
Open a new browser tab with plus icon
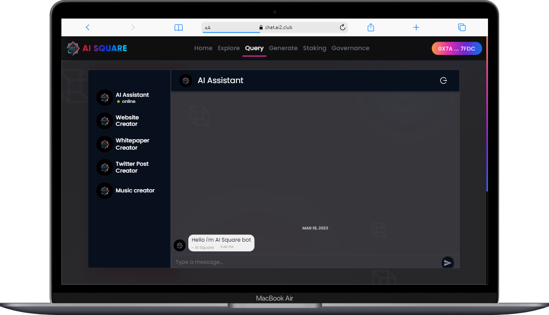pyautogui.click(x=416, y=27)
